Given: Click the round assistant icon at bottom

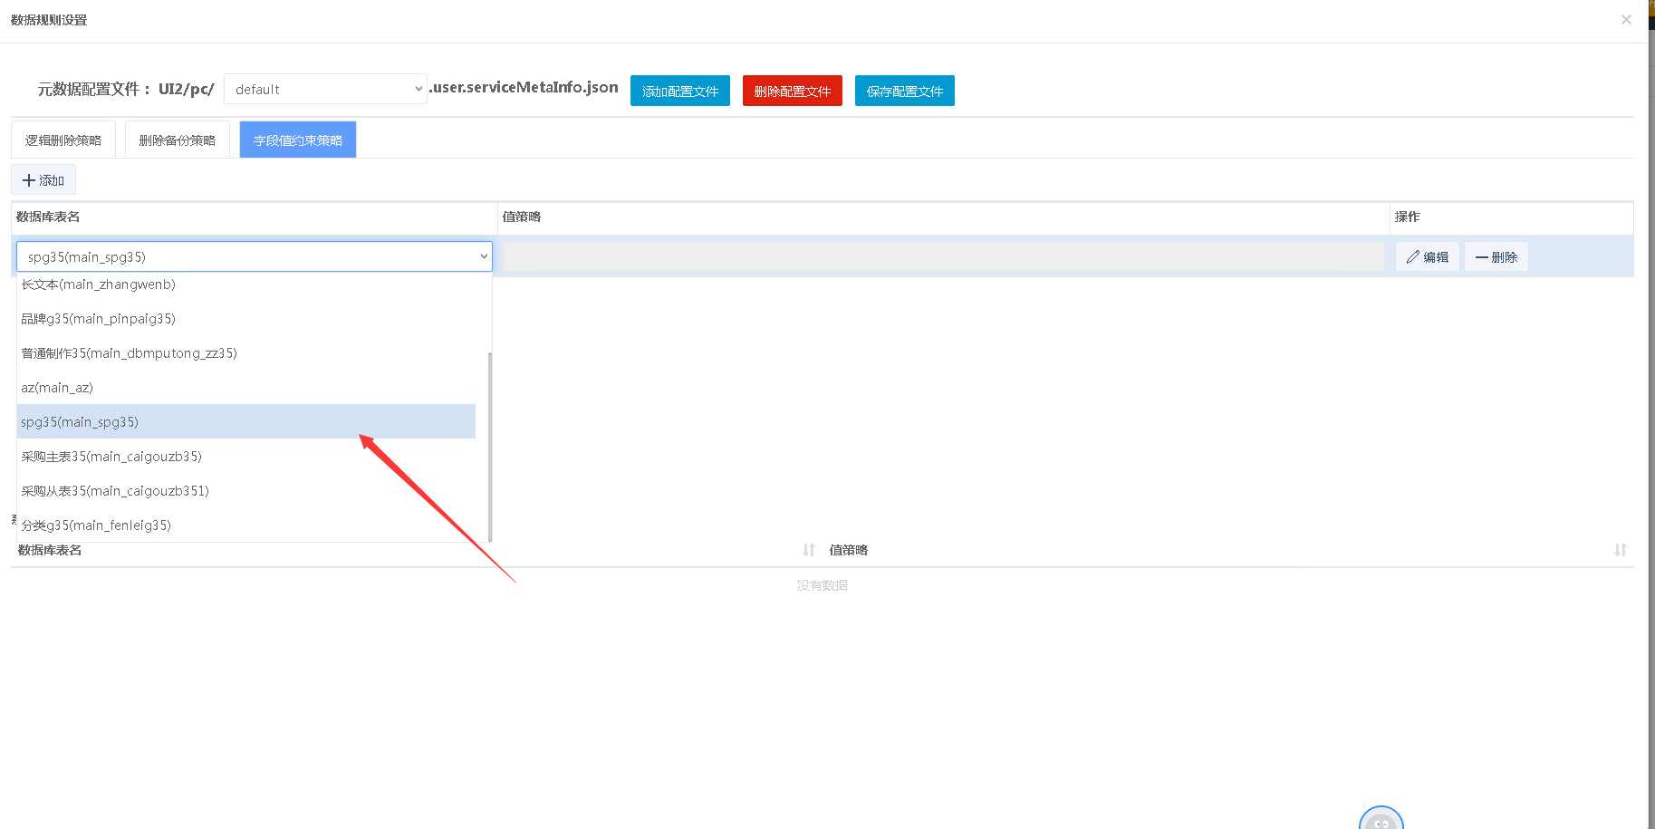Looking at the screenshot, I should coord(1381,820).
